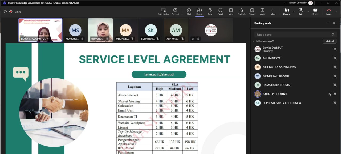Expand the Mic options arrow
The height and width of the screenshot is (154, 341).
308,12
